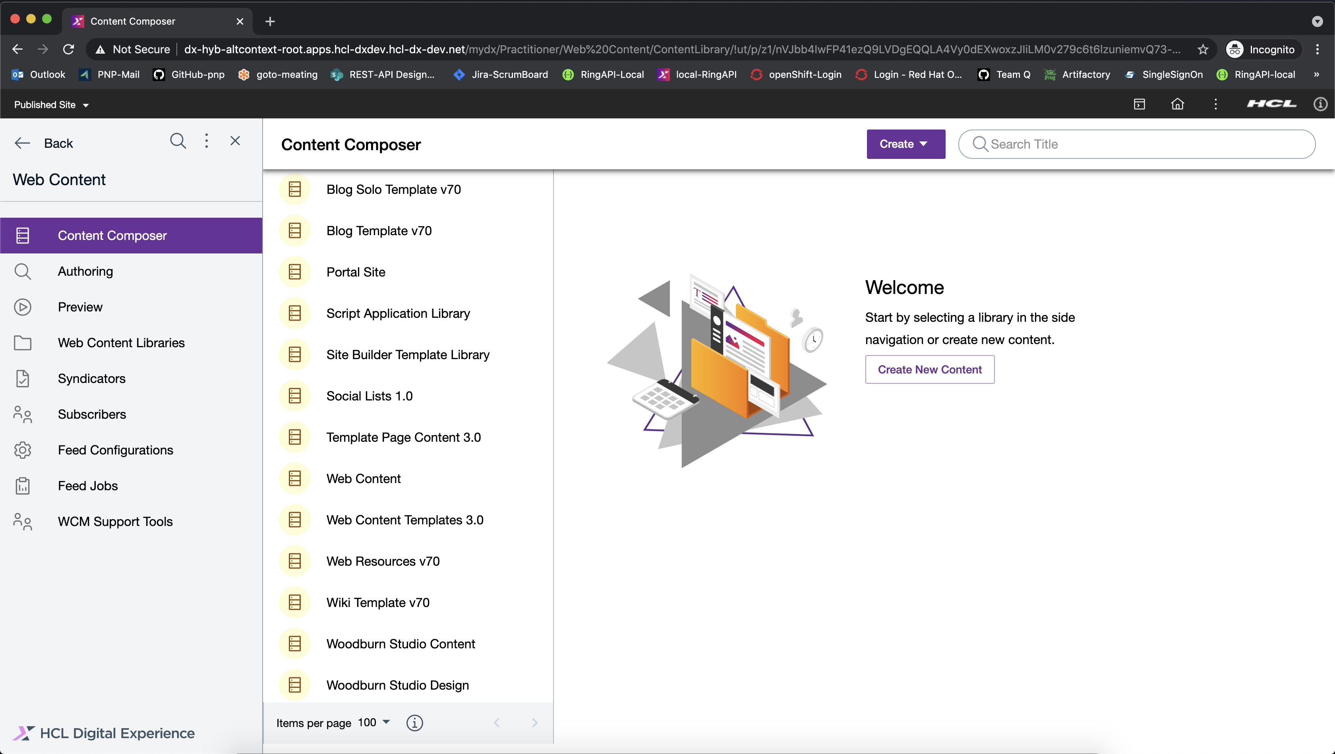Click the Blog Solo Template v70 library icon
1335x754 pixels.
pos(294,189)
